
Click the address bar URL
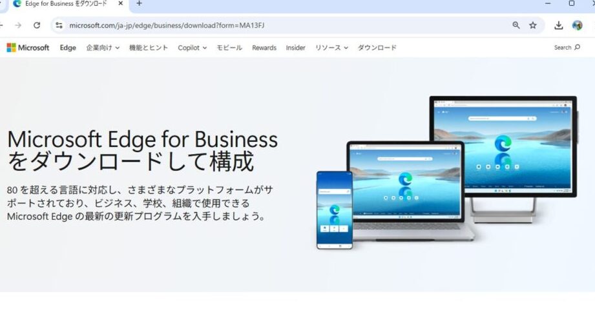click(167, 25)
